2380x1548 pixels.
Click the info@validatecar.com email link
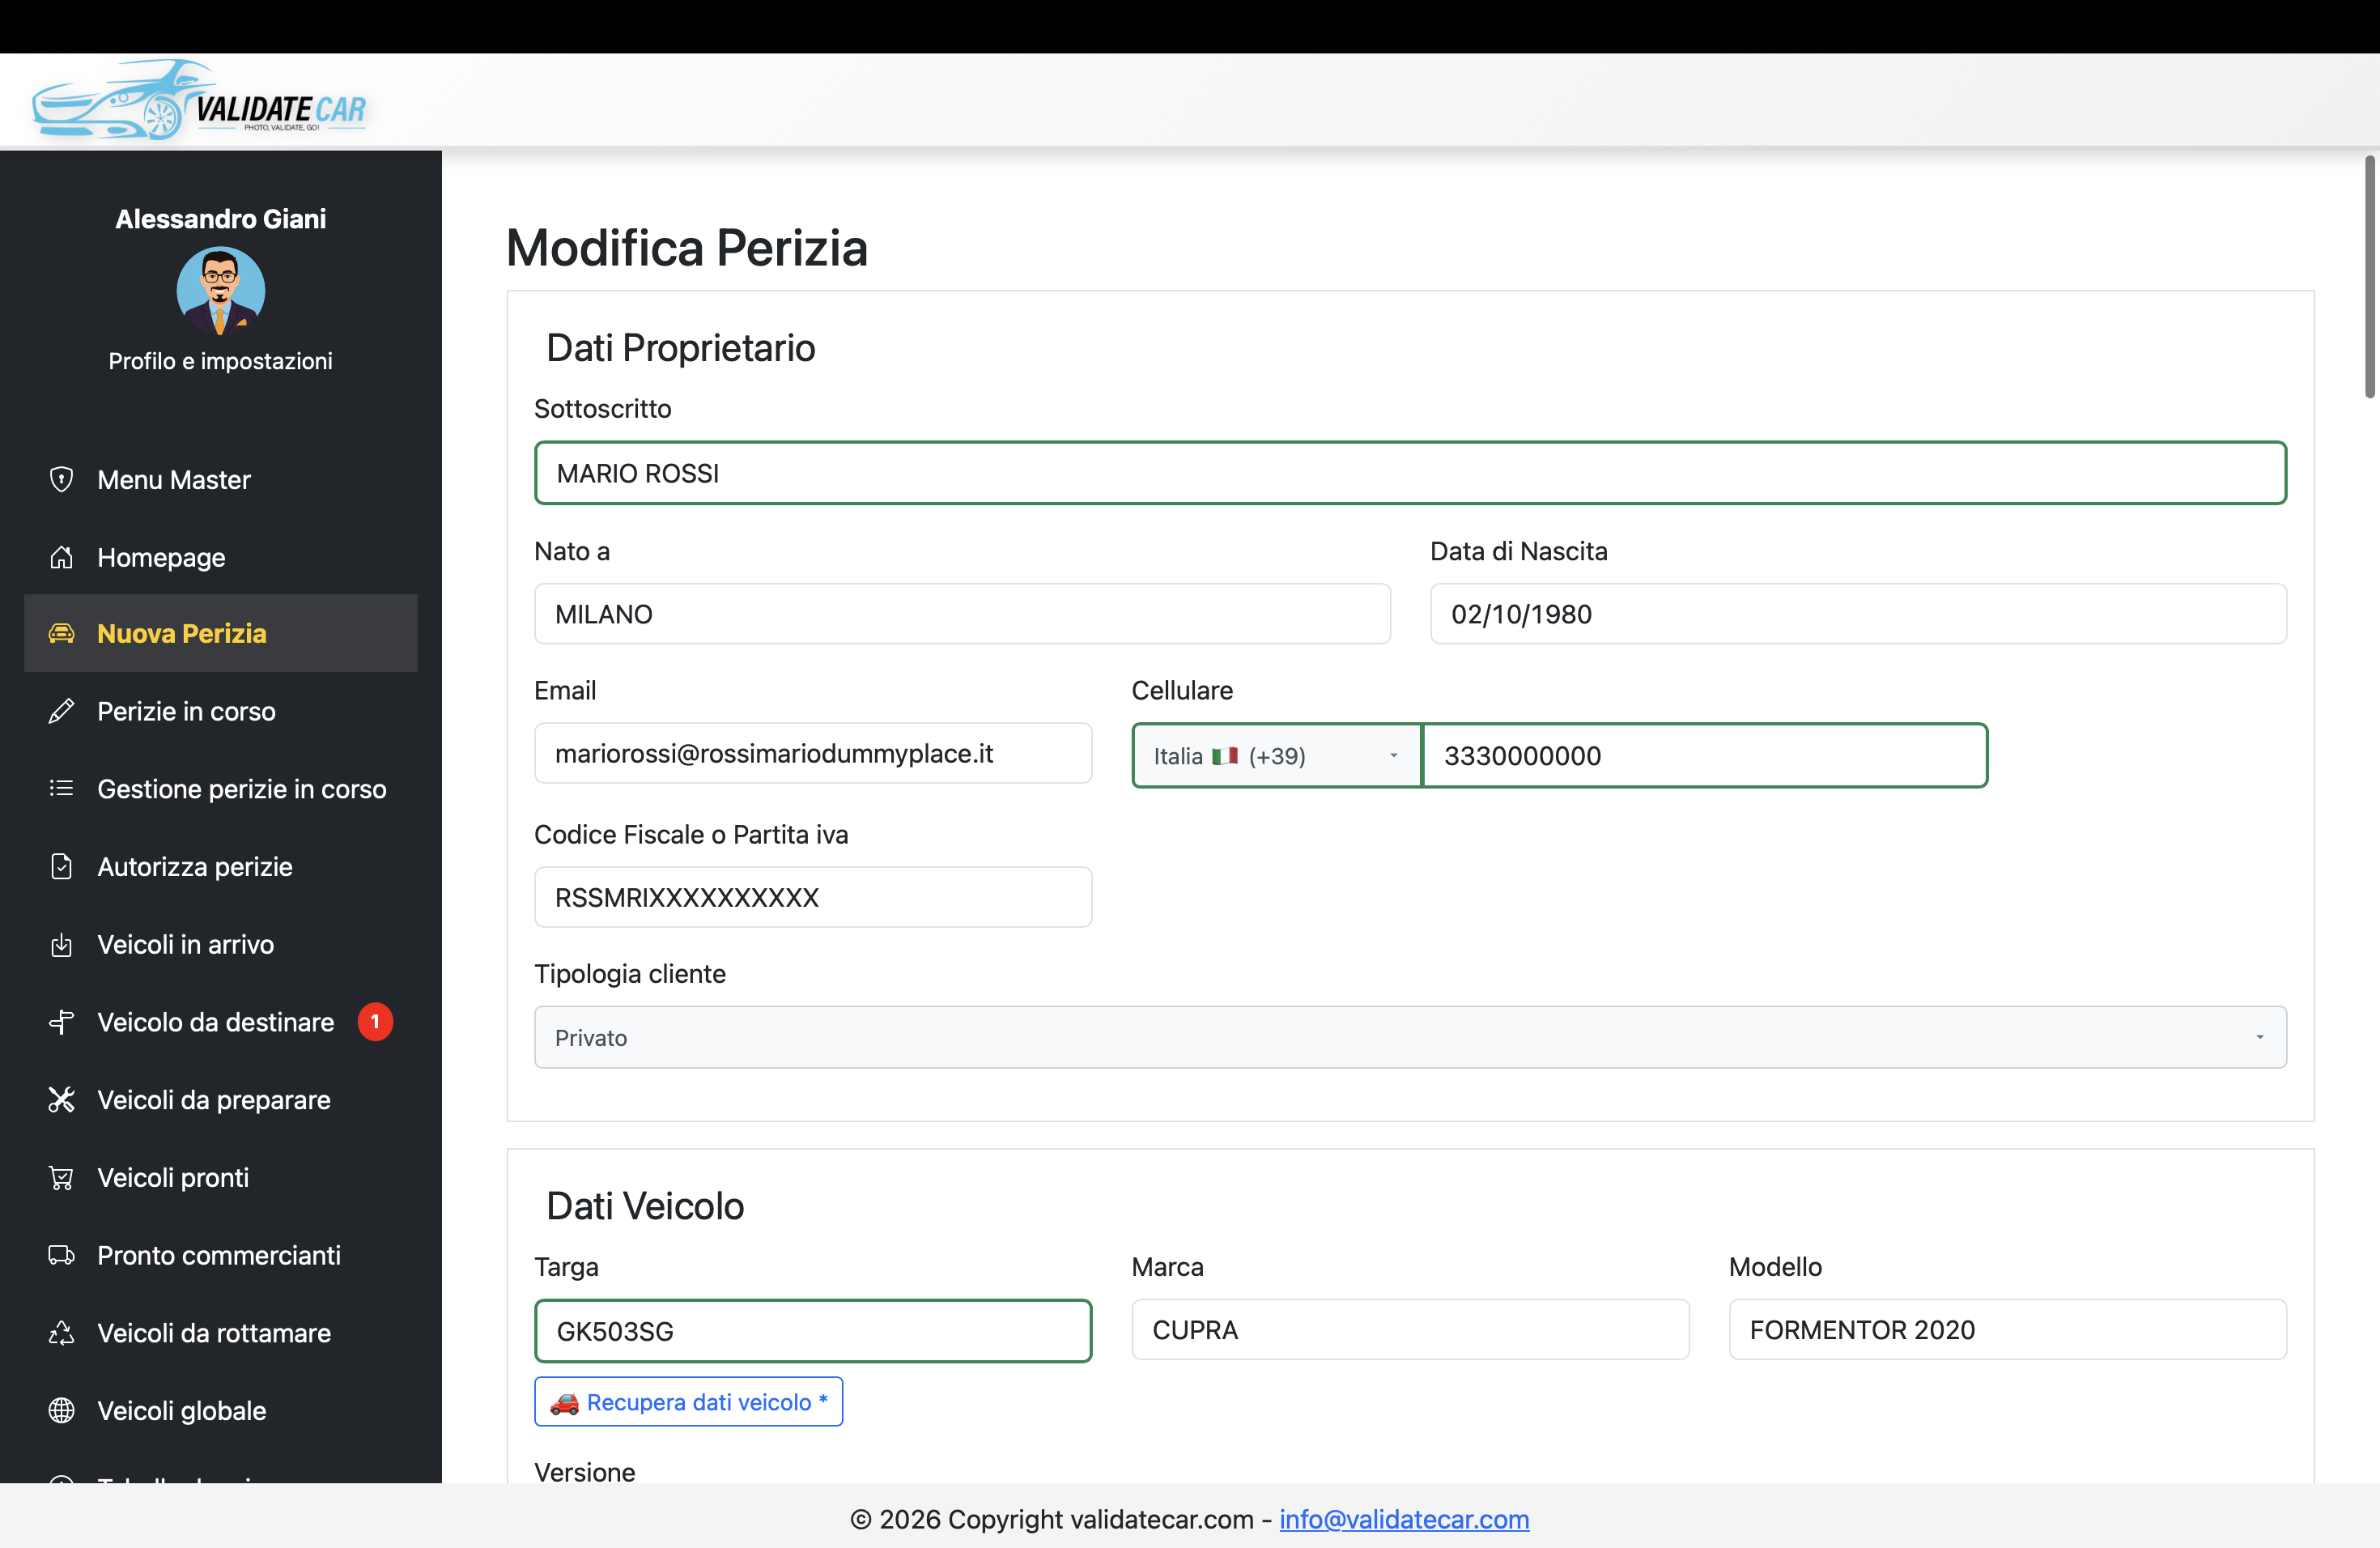(1403, 1519)
